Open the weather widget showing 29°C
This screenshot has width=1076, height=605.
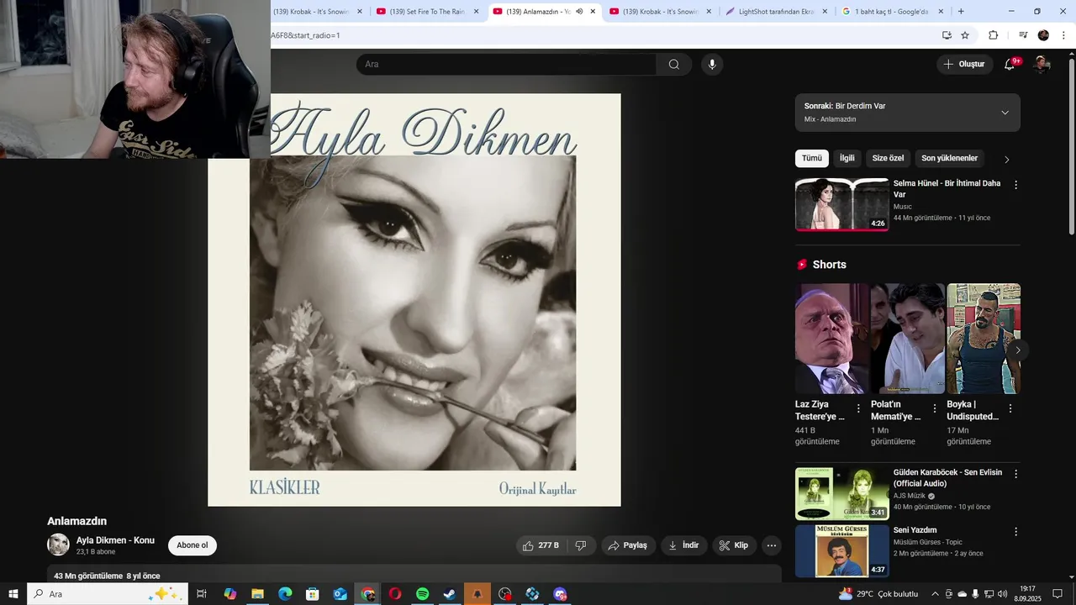point(878,594)
